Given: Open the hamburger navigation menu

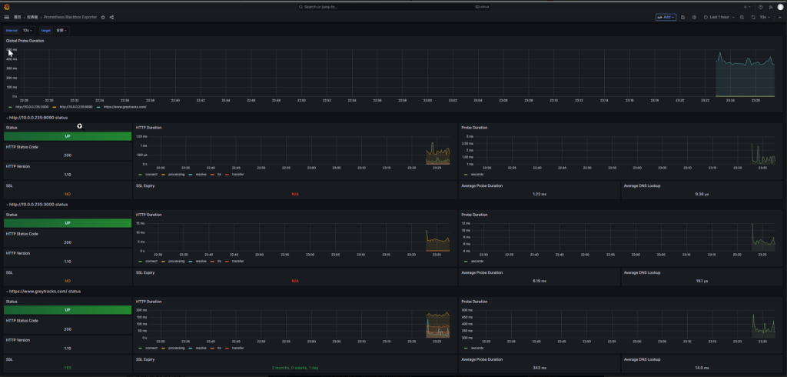Looking at the screenshot, I should (x=7, y=17).
